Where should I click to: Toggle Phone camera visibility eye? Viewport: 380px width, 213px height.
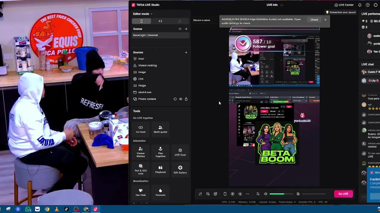point(180,99)
